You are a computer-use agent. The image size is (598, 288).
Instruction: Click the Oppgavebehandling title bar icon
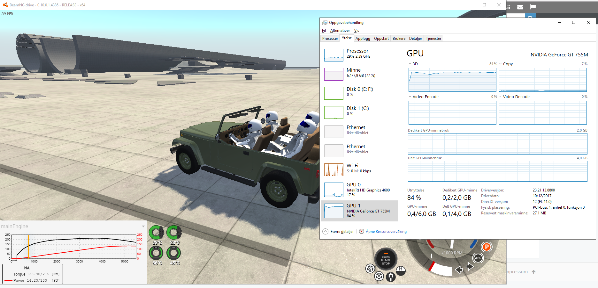tap(325, 23)
